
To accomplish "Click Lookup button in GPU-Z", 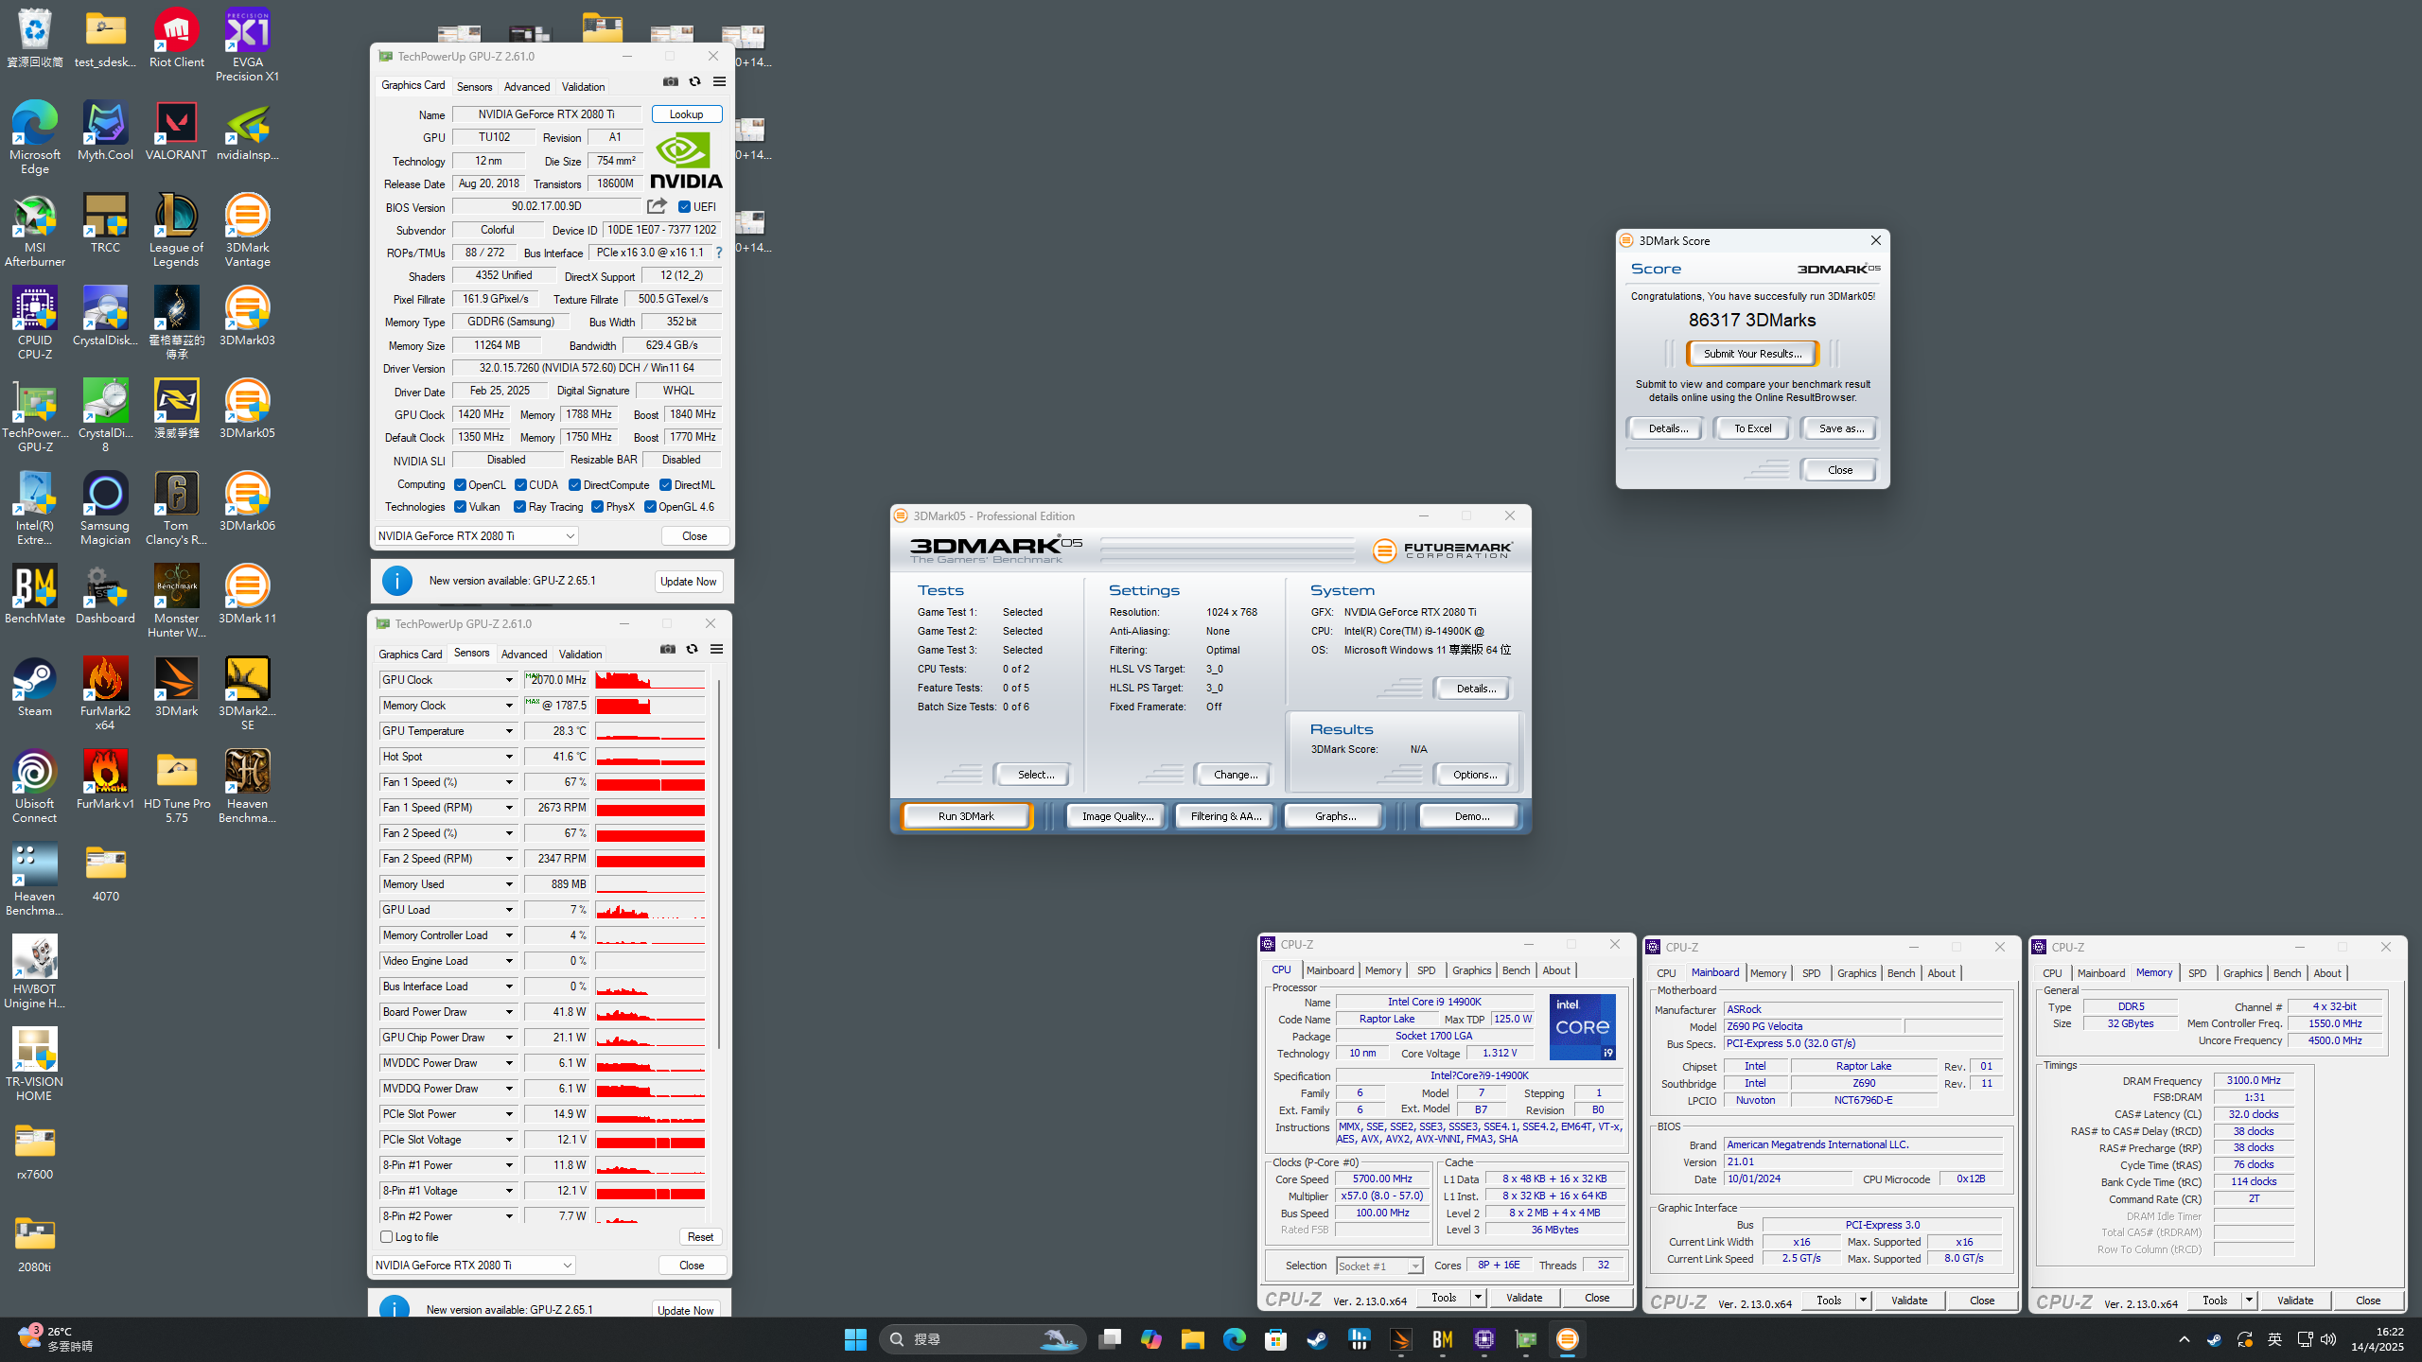I will [686, 114].
